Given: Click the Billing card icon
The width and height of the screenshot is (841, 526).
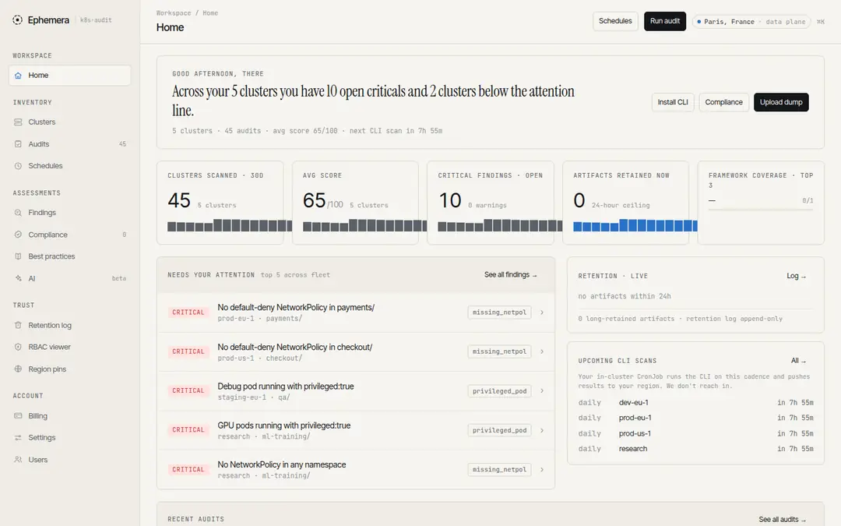Looking at the screenshot, I should click(x=18, y=416).
